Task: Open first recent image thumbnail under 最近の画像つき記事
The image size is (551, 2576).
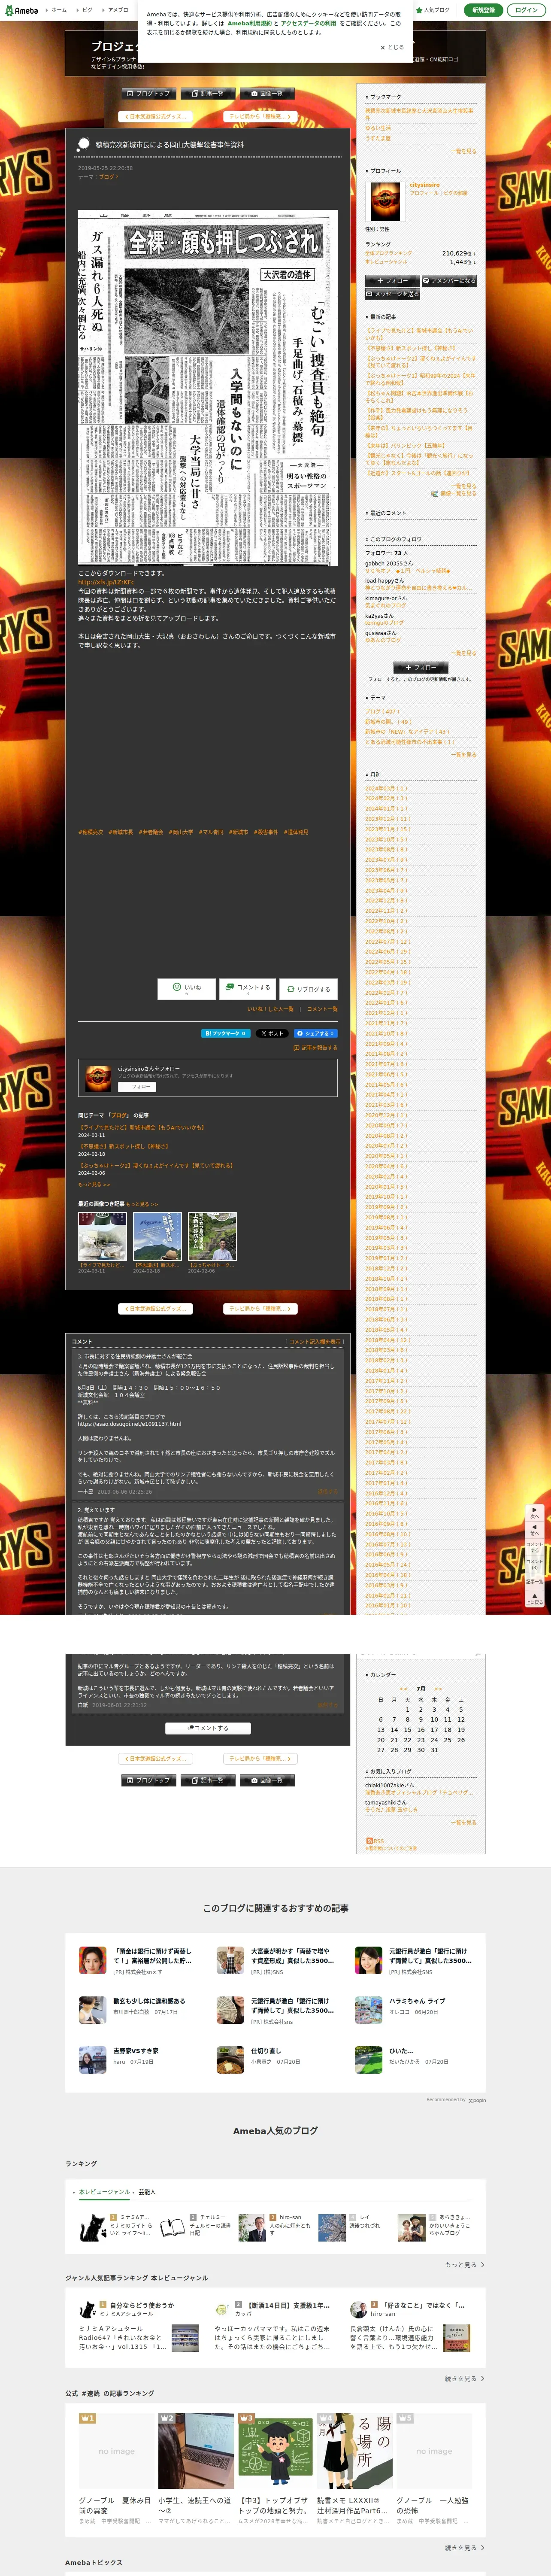Action: coord(102,1237)
